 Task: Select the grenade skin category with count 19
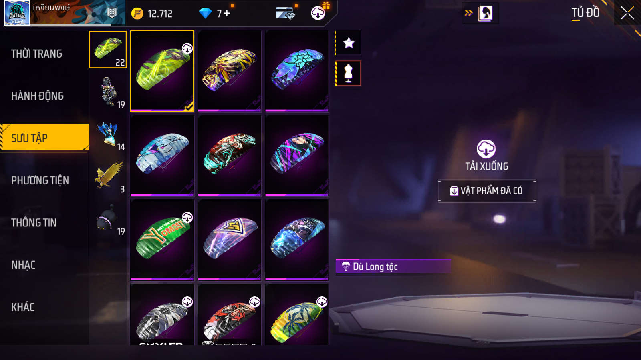pos(108,218)
